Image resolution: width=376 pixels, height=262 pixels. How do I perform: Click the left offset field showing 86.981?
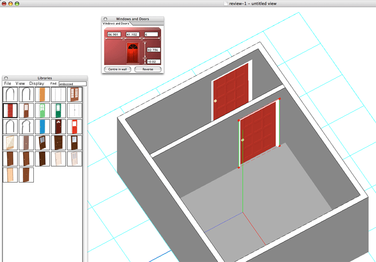coord(114,34)
